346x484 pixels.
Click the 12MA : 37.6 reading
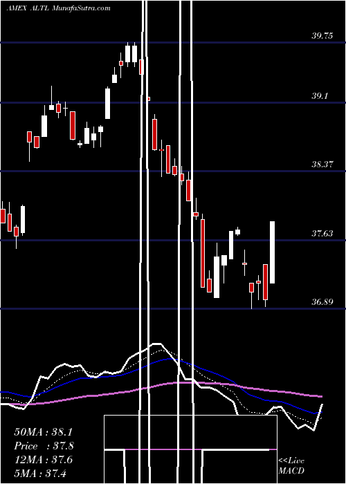[44, 460]
